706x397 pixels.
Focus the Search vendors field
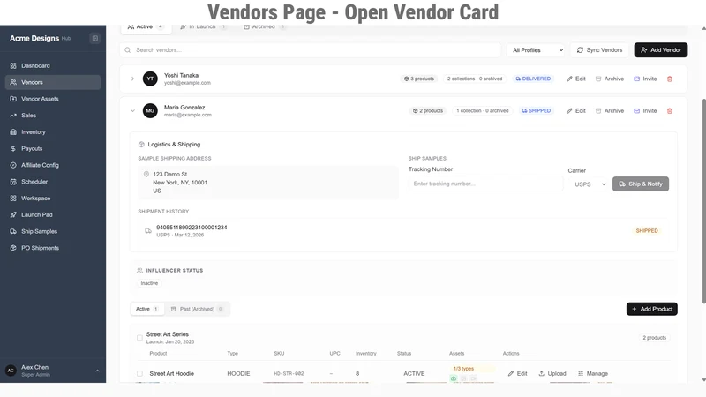click(x=311, y=50)
